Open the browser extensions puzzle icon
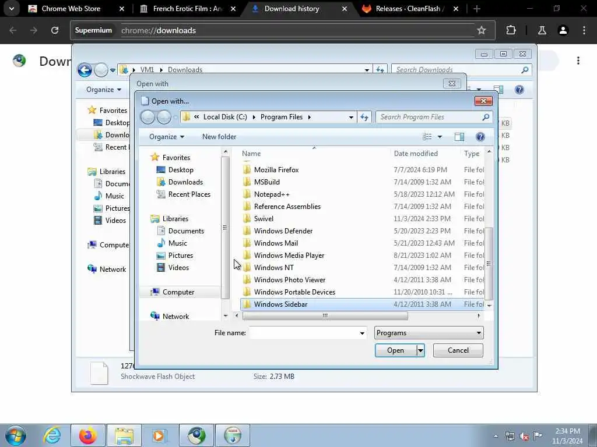This screenshot has width=597, height=447. click(x=511, y=30)
